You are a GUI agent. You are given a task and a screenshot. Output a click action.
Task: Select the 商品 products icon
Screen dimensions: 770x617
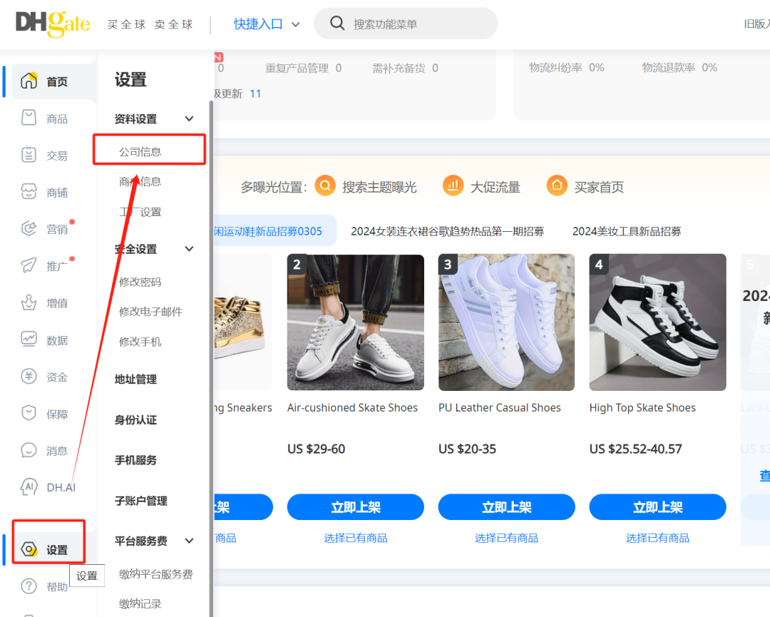coord(27,118)
